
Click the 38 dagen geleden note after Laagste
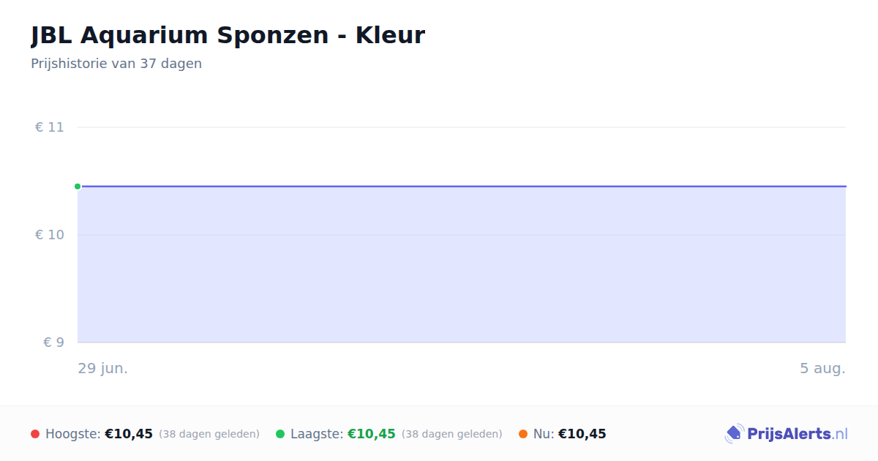point(452,434)
